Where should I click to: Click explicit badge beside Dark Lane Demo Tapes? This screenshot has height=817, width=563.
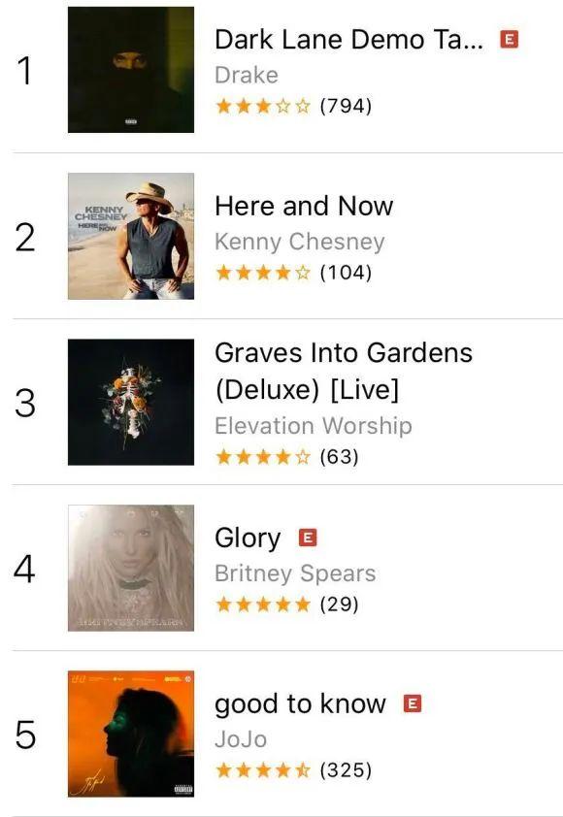(509, 39)
